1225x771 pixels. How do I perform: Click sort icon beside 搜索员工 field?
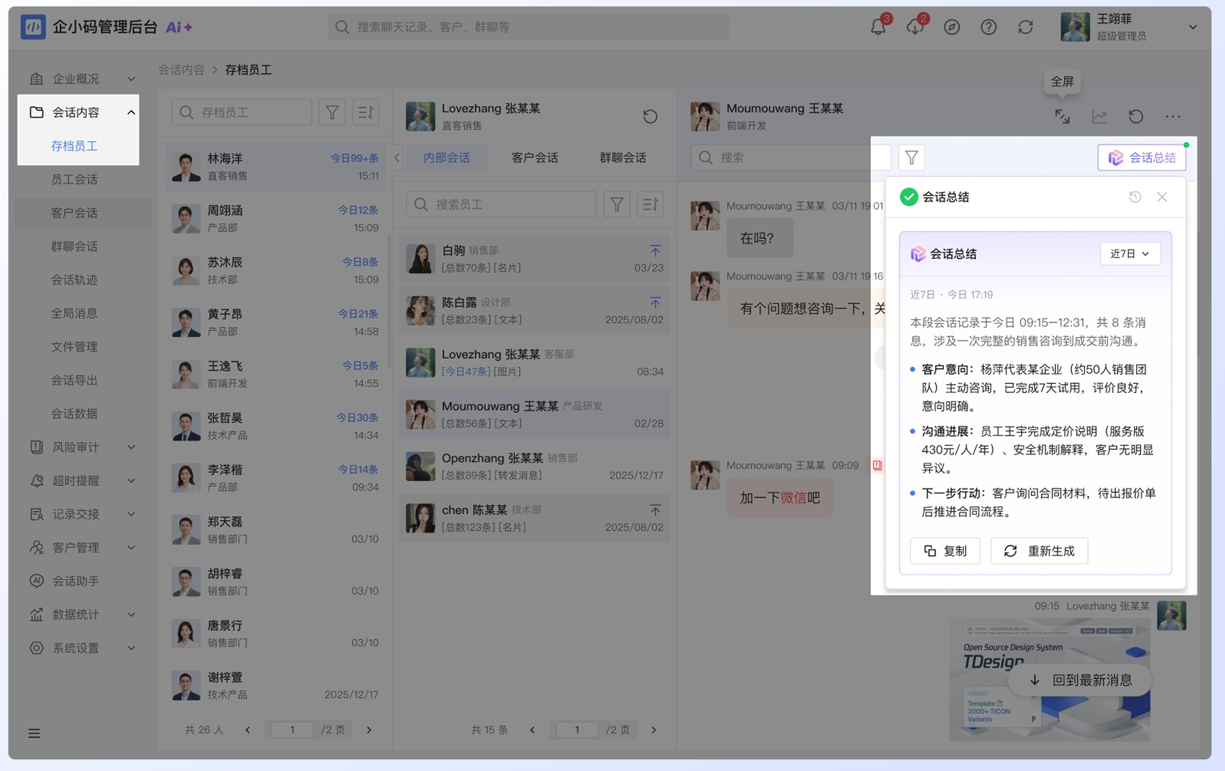pos(650,204)
